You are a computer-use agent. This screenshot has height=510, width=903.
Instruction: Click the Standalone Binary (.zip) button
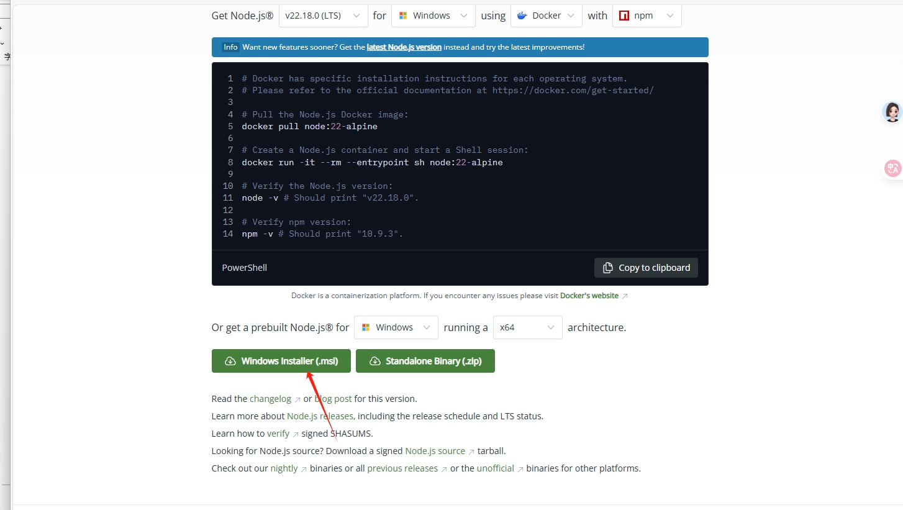(x=425, y=361)
